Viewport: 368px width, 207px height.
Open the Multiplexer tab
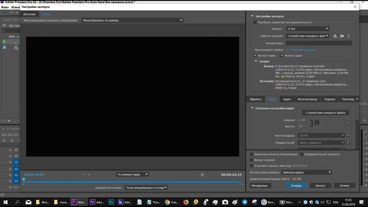(x=308, y=99)
